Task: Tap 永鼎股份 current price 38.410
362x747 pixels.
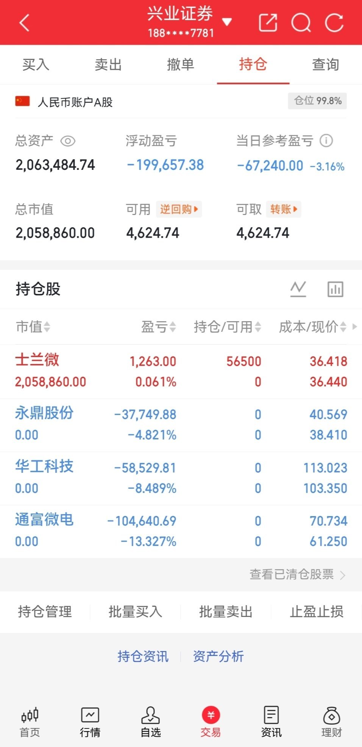Action: tap(328, 435)
